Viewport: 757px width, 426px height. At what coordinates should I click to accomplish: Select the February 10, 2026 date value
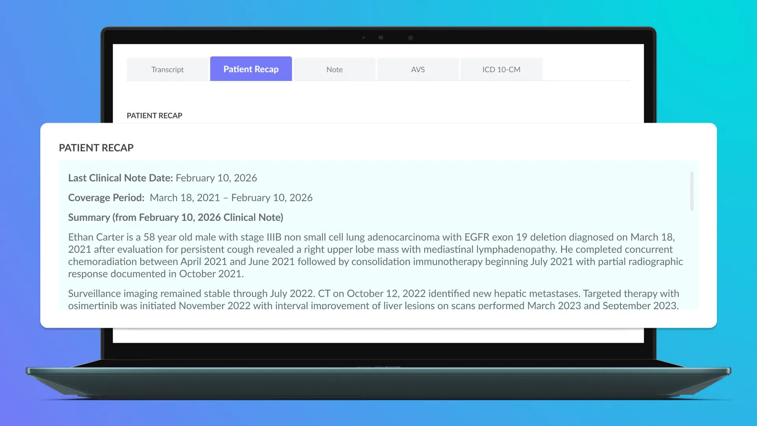[216, 177]
